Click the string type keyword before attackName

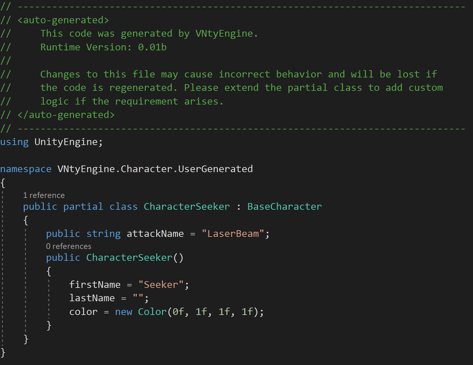[103, 234]
